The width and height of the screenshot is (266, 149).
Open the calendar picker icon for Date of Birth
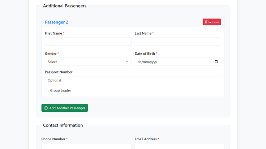216,61
